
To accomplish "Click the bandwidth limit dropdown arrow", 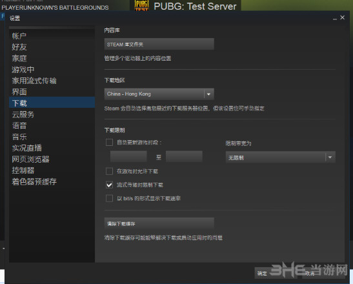I will click(330, 157).
